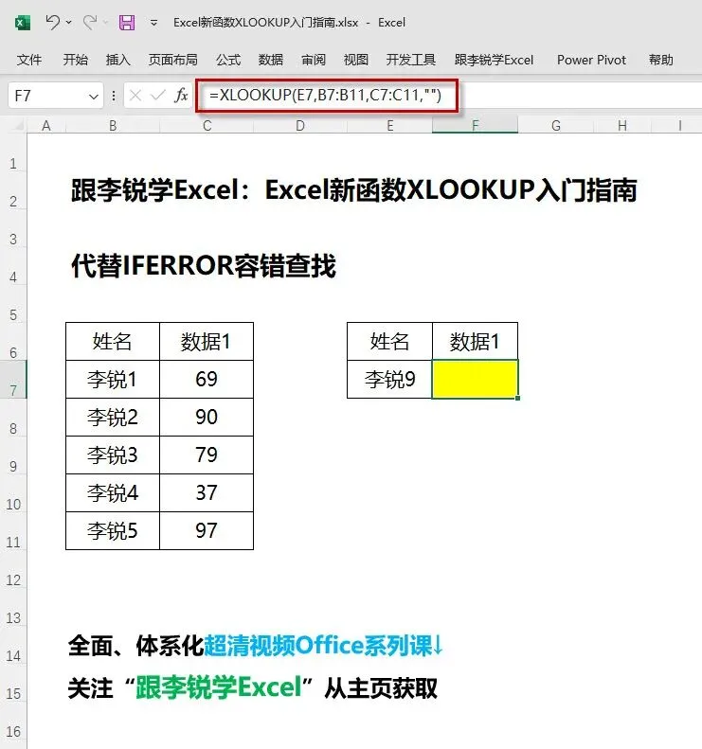
Task: Click into the formula bar XLOOKUP formula
Action: click(x=326, y=95)
